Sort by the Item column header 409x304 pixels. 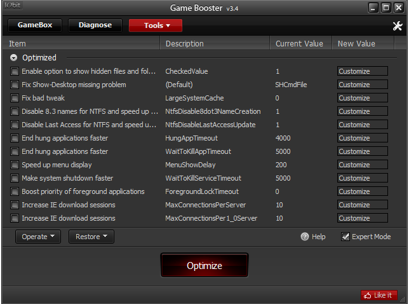(x=81, y=43)
